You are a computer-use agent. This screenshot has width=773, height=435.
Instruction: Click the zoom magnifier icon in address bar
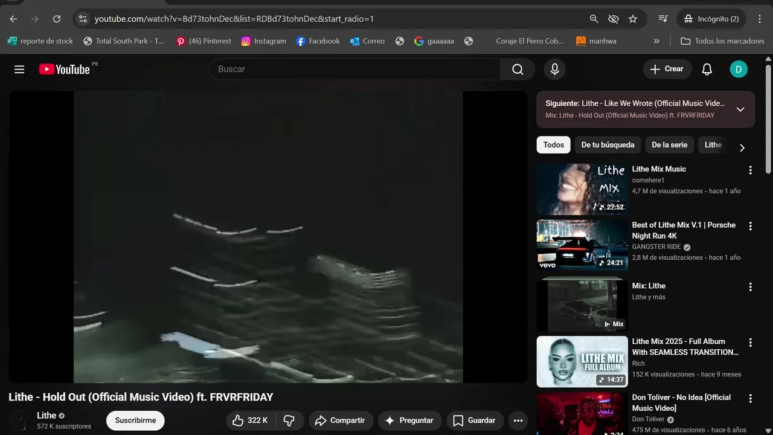pos(594,19)
